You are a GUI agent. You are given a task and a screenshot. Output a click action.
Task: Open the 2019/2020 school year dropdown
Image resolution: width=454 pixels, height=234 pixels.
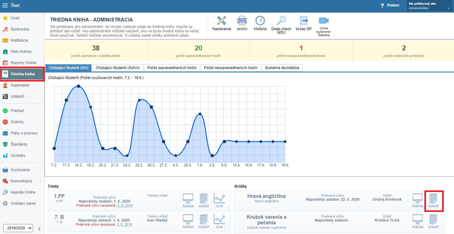pyautogui.click(x=18, y=228)
